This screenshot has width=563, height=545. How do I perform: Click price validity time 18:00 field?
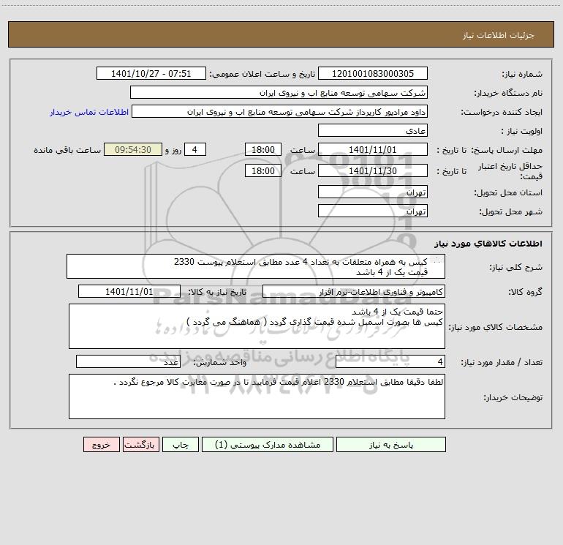(262, 171)
